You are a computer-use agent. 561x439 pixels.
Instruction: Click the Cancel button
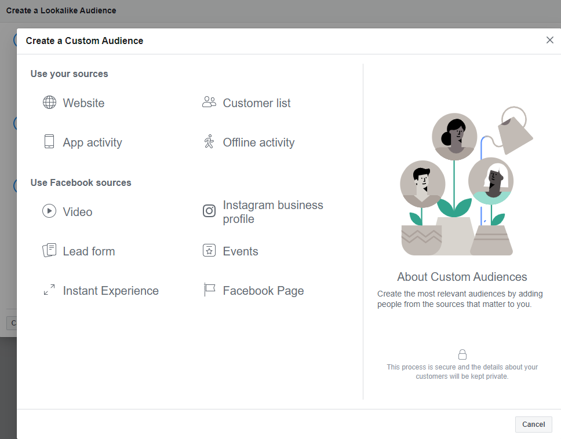(x=533, y=425)
